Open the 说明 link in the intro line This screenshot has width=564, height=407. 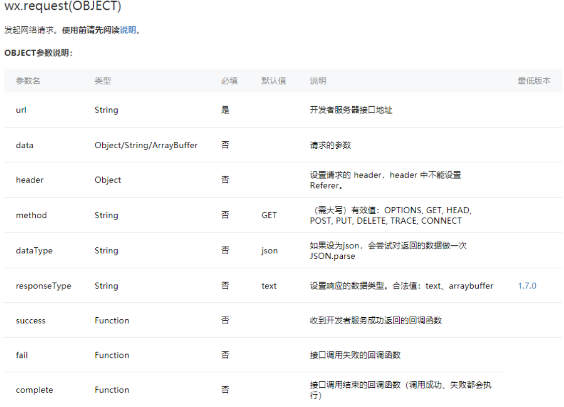[127, 30]
